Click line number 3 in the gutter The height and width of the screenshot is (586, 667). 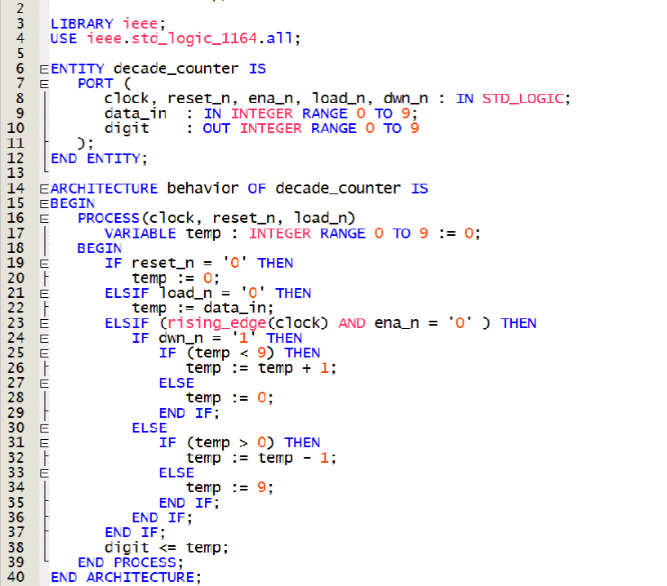point(20,24)
